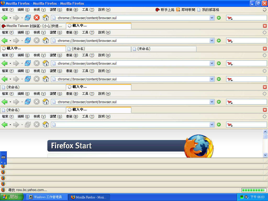The height and width of the screenshot is (201, 268).
Task: Click the red Stop button in the topmost toolbar
Action: 37,18
